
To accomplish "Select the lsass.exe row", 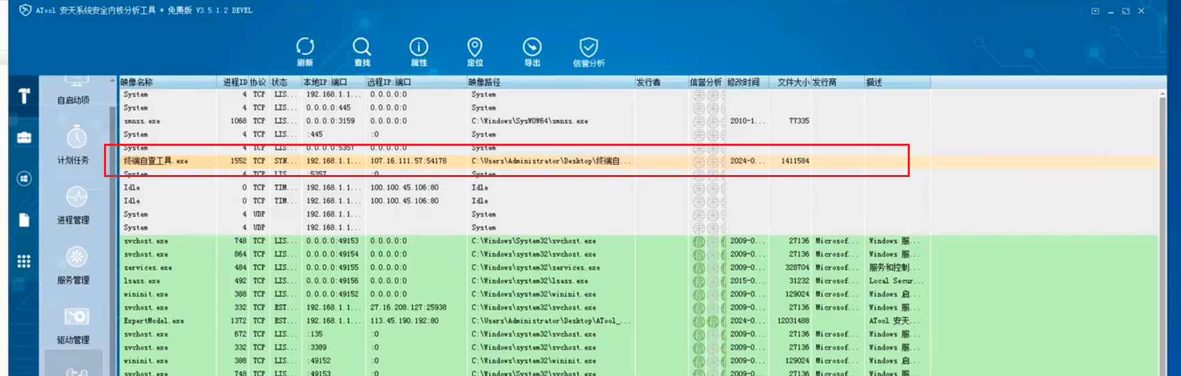I will [640, 281].
